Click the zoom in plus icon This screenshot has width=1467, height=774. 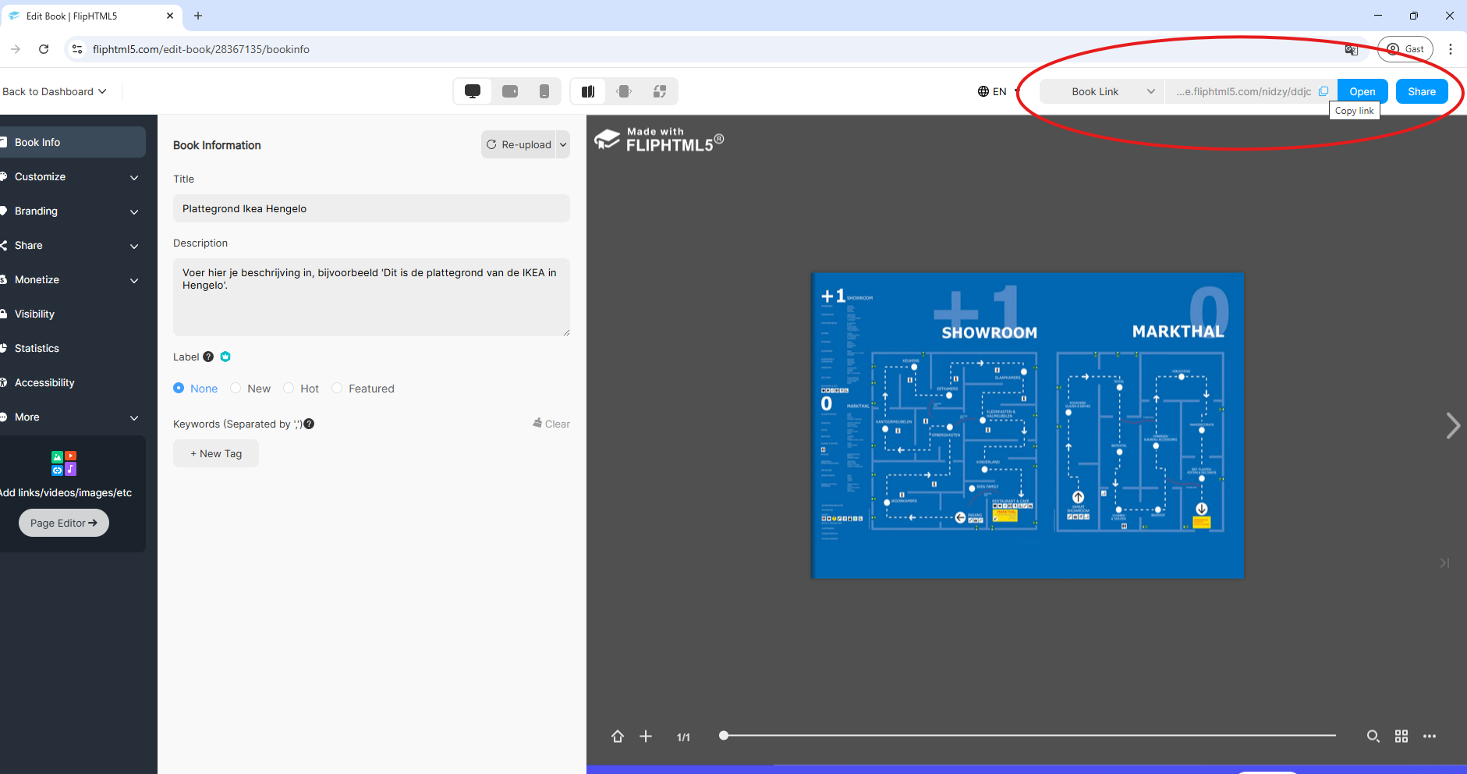[646, 736]
